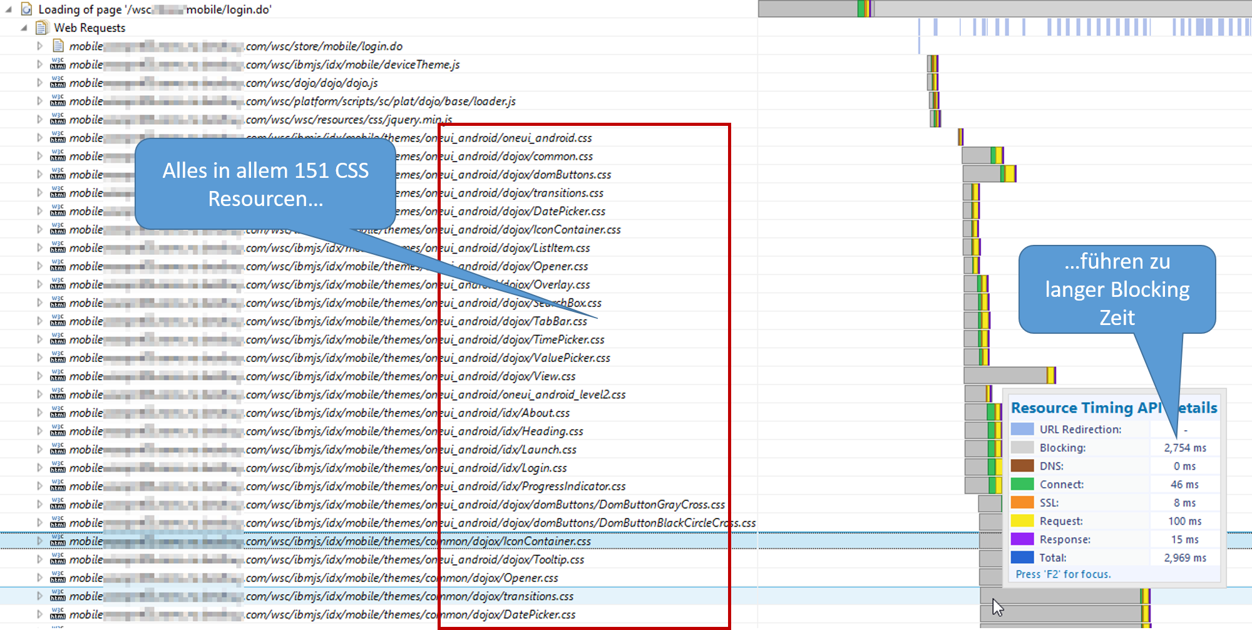Image resolution: width=1252 pixels, height=630 pixels.
Task: Click the document icon of the login.do request
Action: pyautogui.click(x=58, y=46)
